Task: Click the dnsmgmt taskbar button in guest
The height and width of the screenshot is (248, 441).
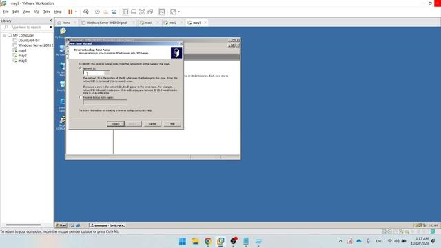Action: point(107,225)
